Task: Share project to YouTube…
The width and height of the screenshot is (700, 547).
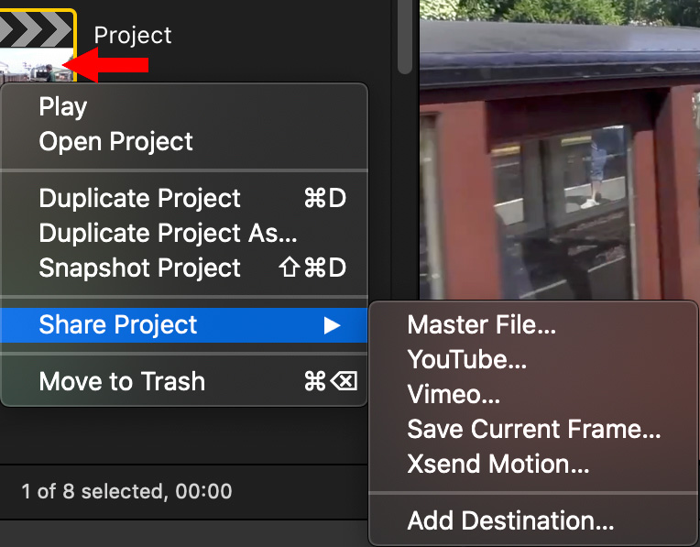Action: [x=533, y=359]
